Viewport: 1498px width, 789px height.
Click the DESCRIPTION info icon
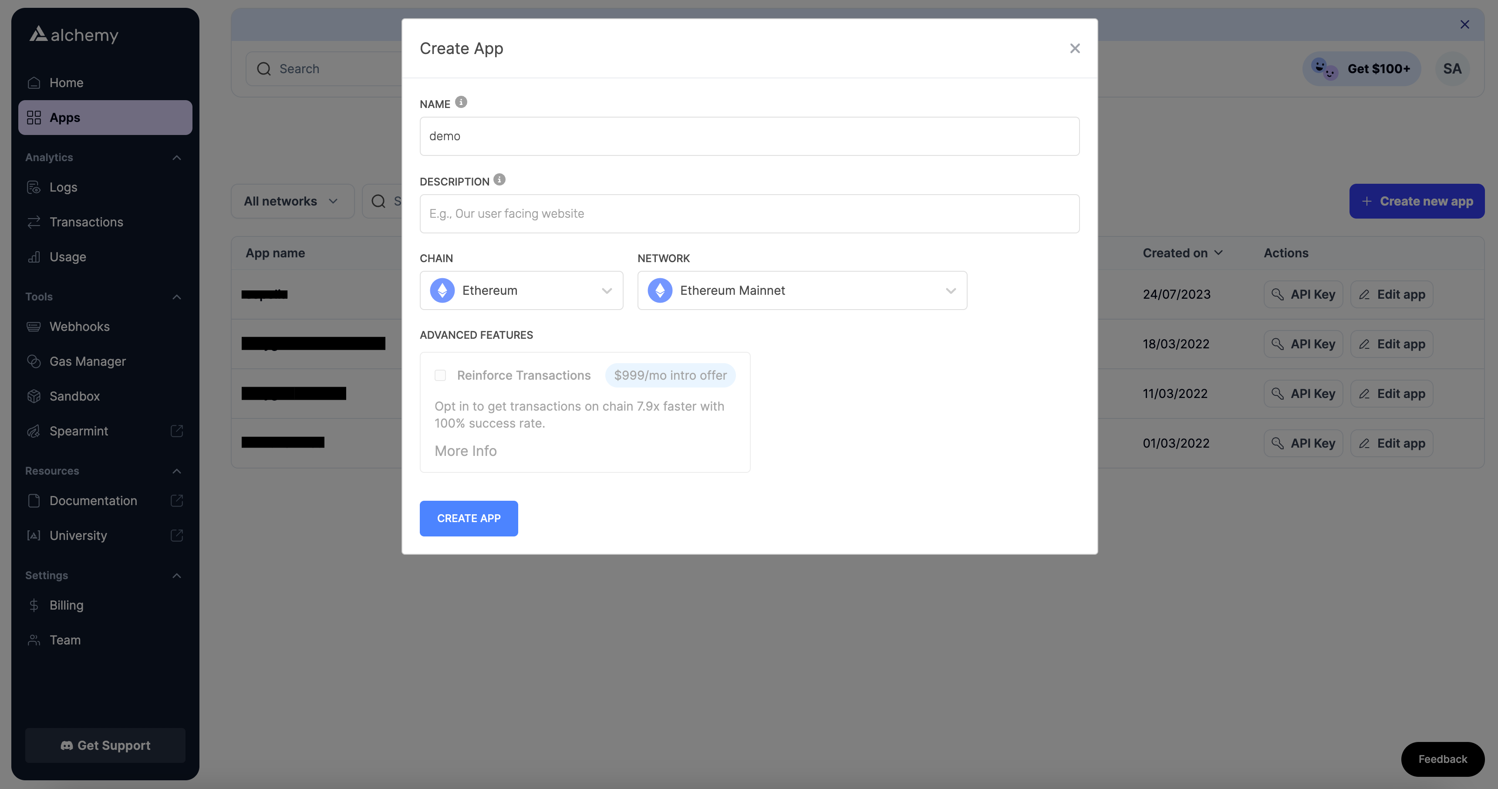[x=499, y=180]
